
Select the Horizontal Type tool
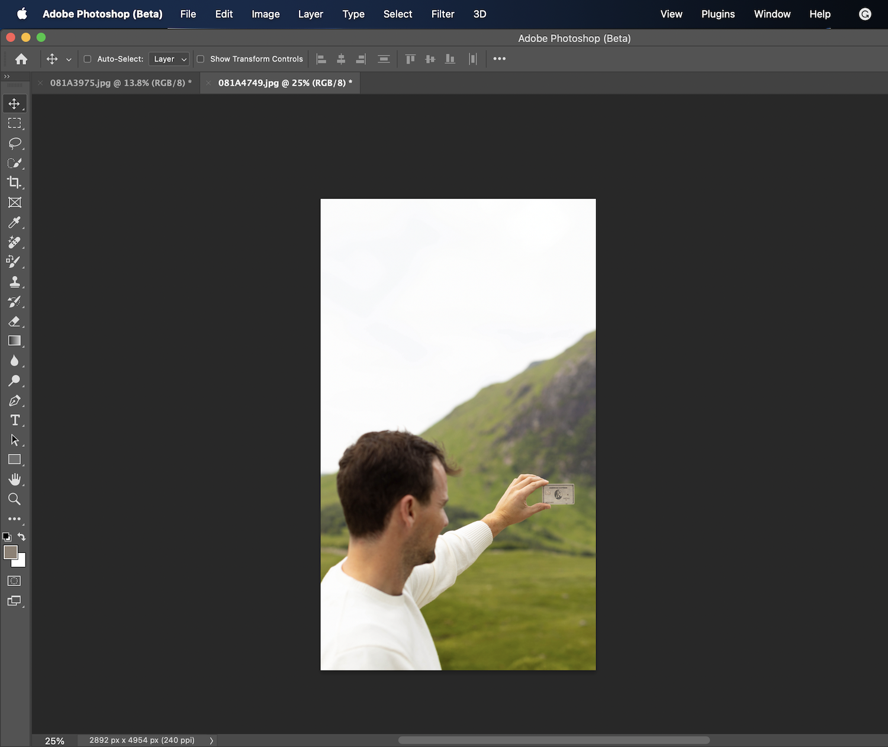(x=15, y=420)
